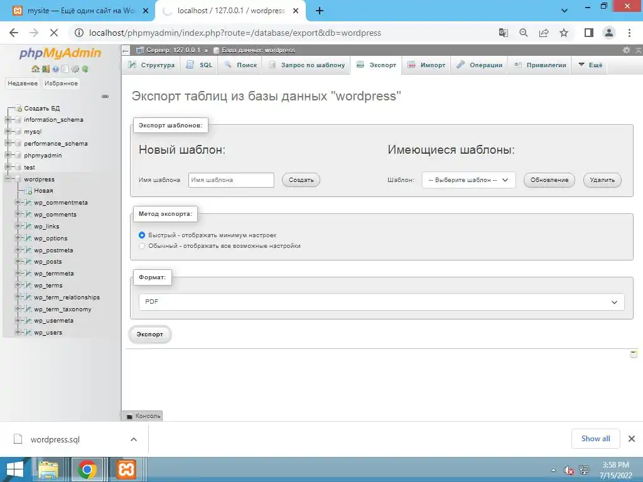
Task: Open phpMyAdmin documentation blue icon
Action: pos(55,69)
